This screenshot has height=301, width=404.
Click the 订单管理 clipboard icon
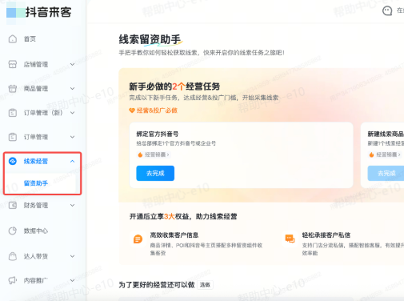click(x=13, y=137)
